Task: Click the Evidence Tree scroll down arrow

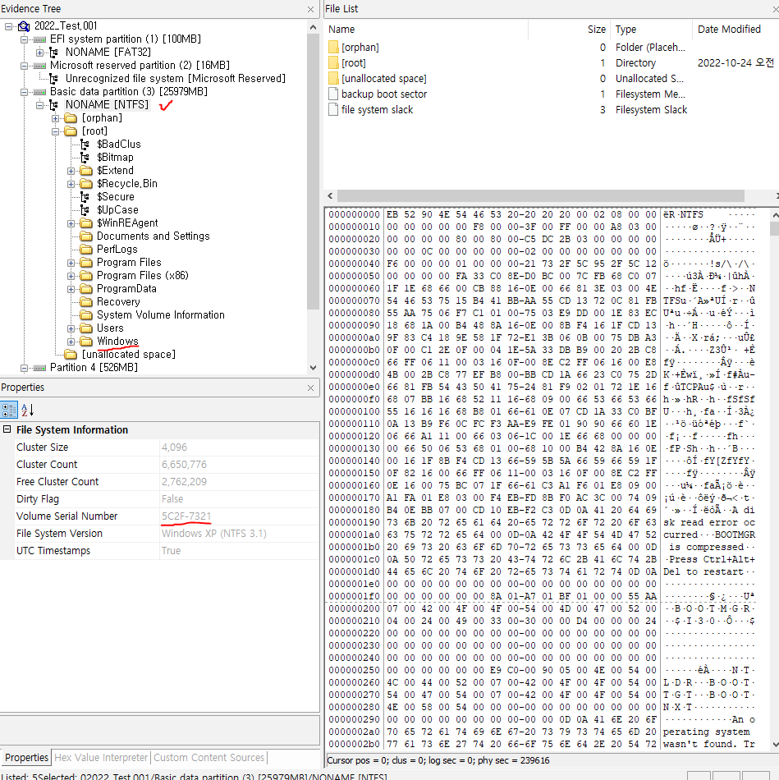Action: click(x=313, y=368)
